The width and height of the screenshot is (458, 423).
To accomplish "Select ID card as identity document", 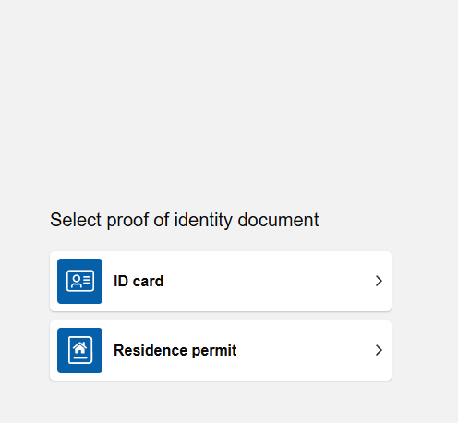I will tap(221, 281).
